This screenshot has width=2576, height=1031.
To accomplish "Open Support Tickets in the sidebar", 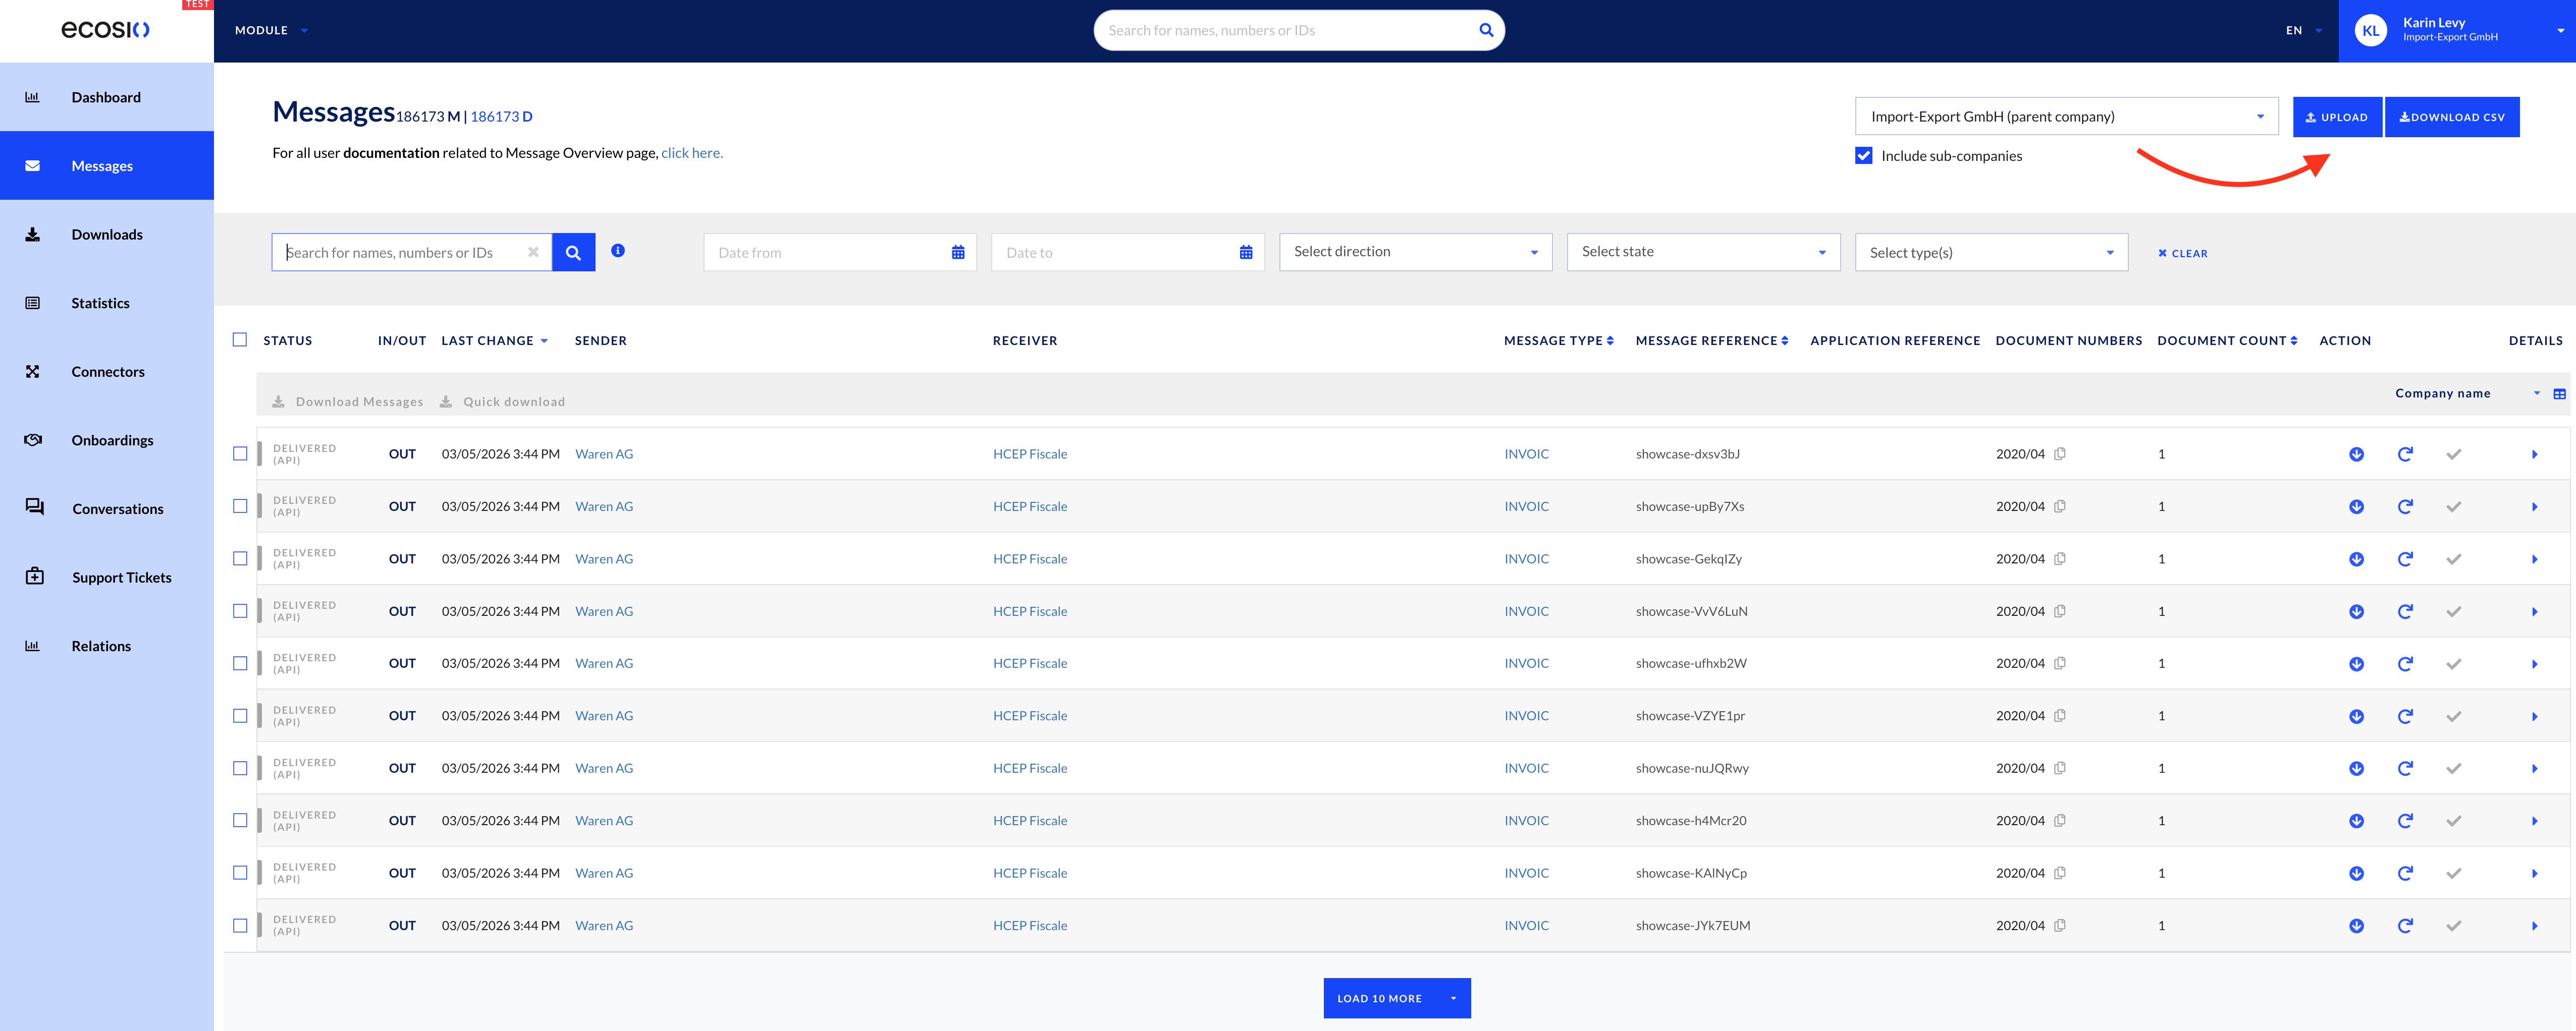I will [x=106, y=578].
